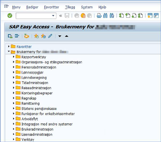
Task: Select the Remittering folder
Action: [x=31, y=103]
